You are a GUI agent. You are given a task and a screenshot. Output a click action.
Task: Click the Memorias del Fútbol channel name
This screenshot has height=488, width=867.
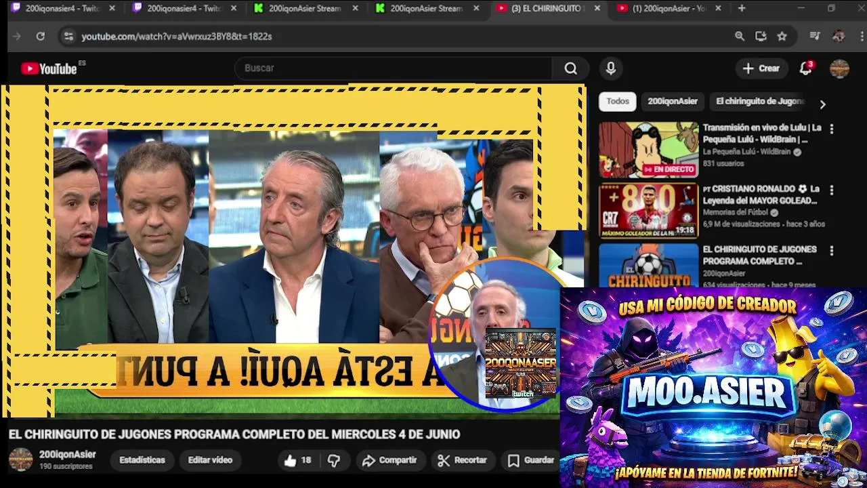click(735, 212)
